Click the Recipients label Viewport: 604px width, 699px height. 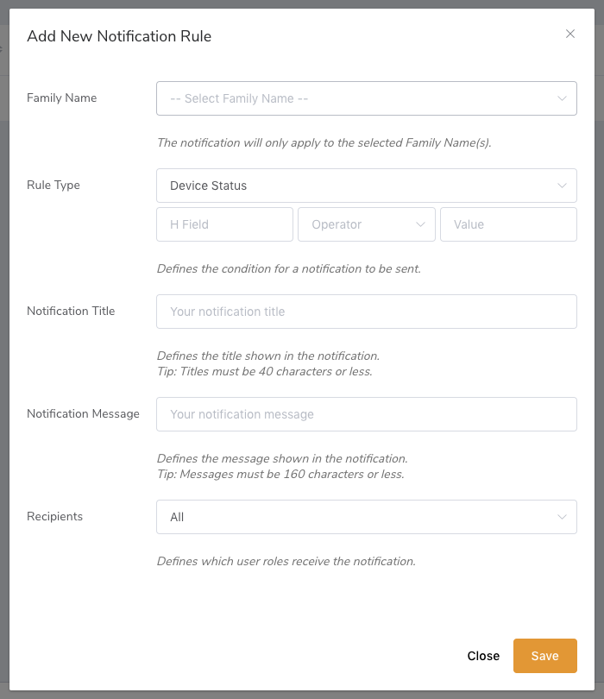point(55,516)
